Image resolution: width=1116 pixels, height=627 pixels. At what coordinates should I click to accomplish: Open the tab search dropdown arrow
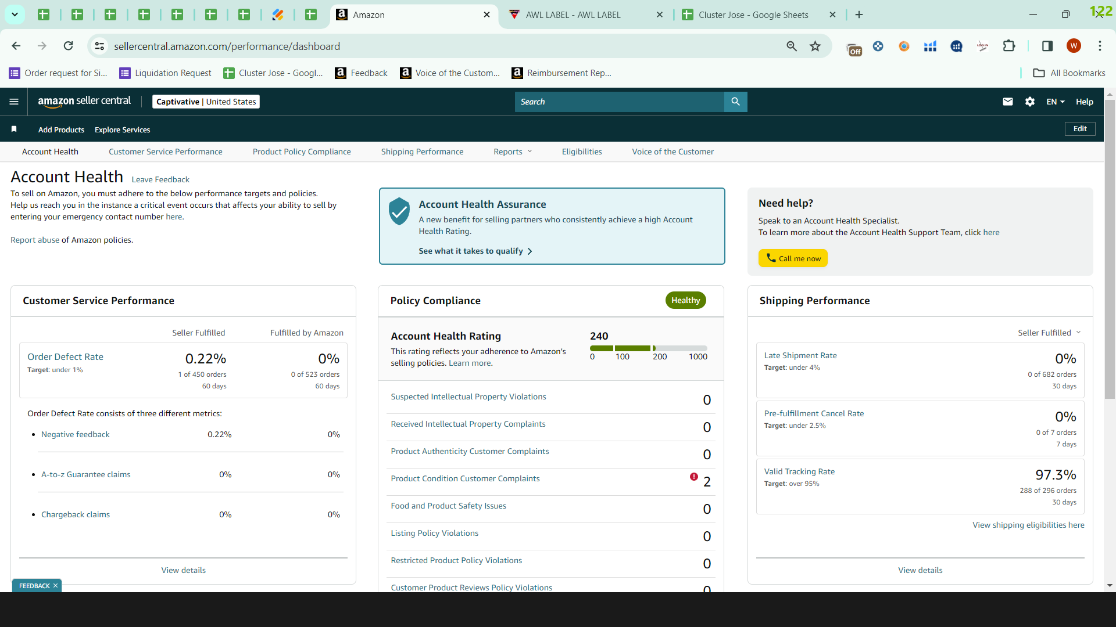click(x=15, y=15)
